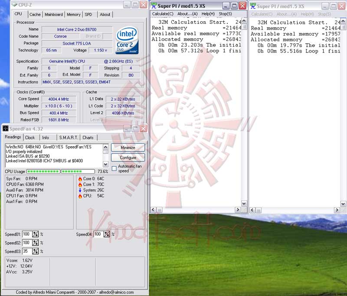The image size is (347, 296).
Task: Click the Speed03 spinner arrows
Action: (x=36, y=251)
